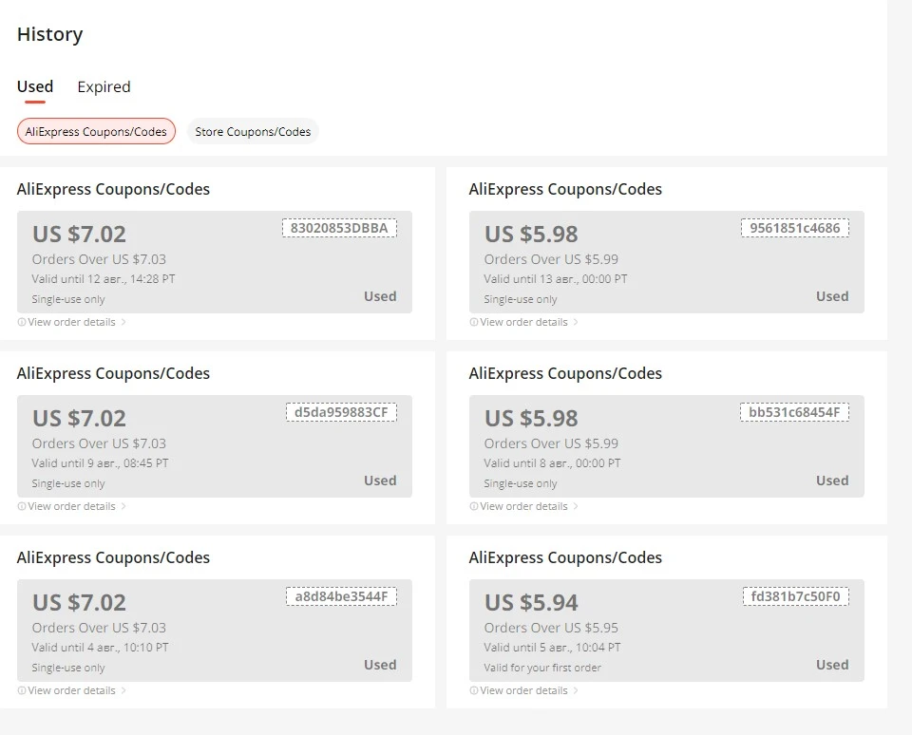Click coupon code 9561851c4686

pyautogui.click(x=794, y=228)
